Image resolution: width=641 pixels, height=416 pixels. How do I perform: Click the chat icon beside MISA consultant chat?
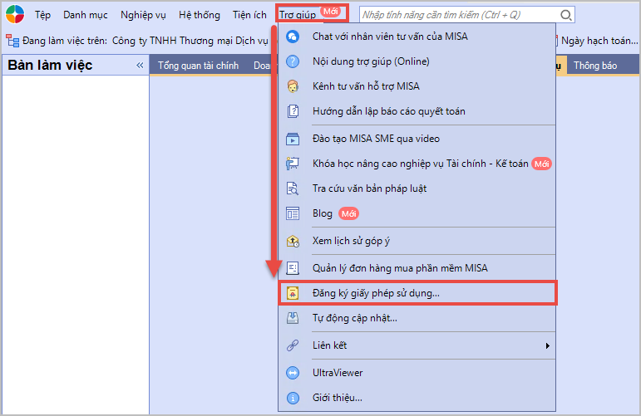tap(293, 37)
